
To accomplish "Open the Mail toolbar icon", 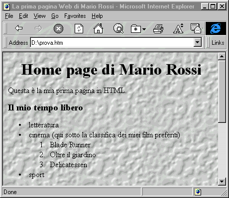I will click(x=196, y=28).
